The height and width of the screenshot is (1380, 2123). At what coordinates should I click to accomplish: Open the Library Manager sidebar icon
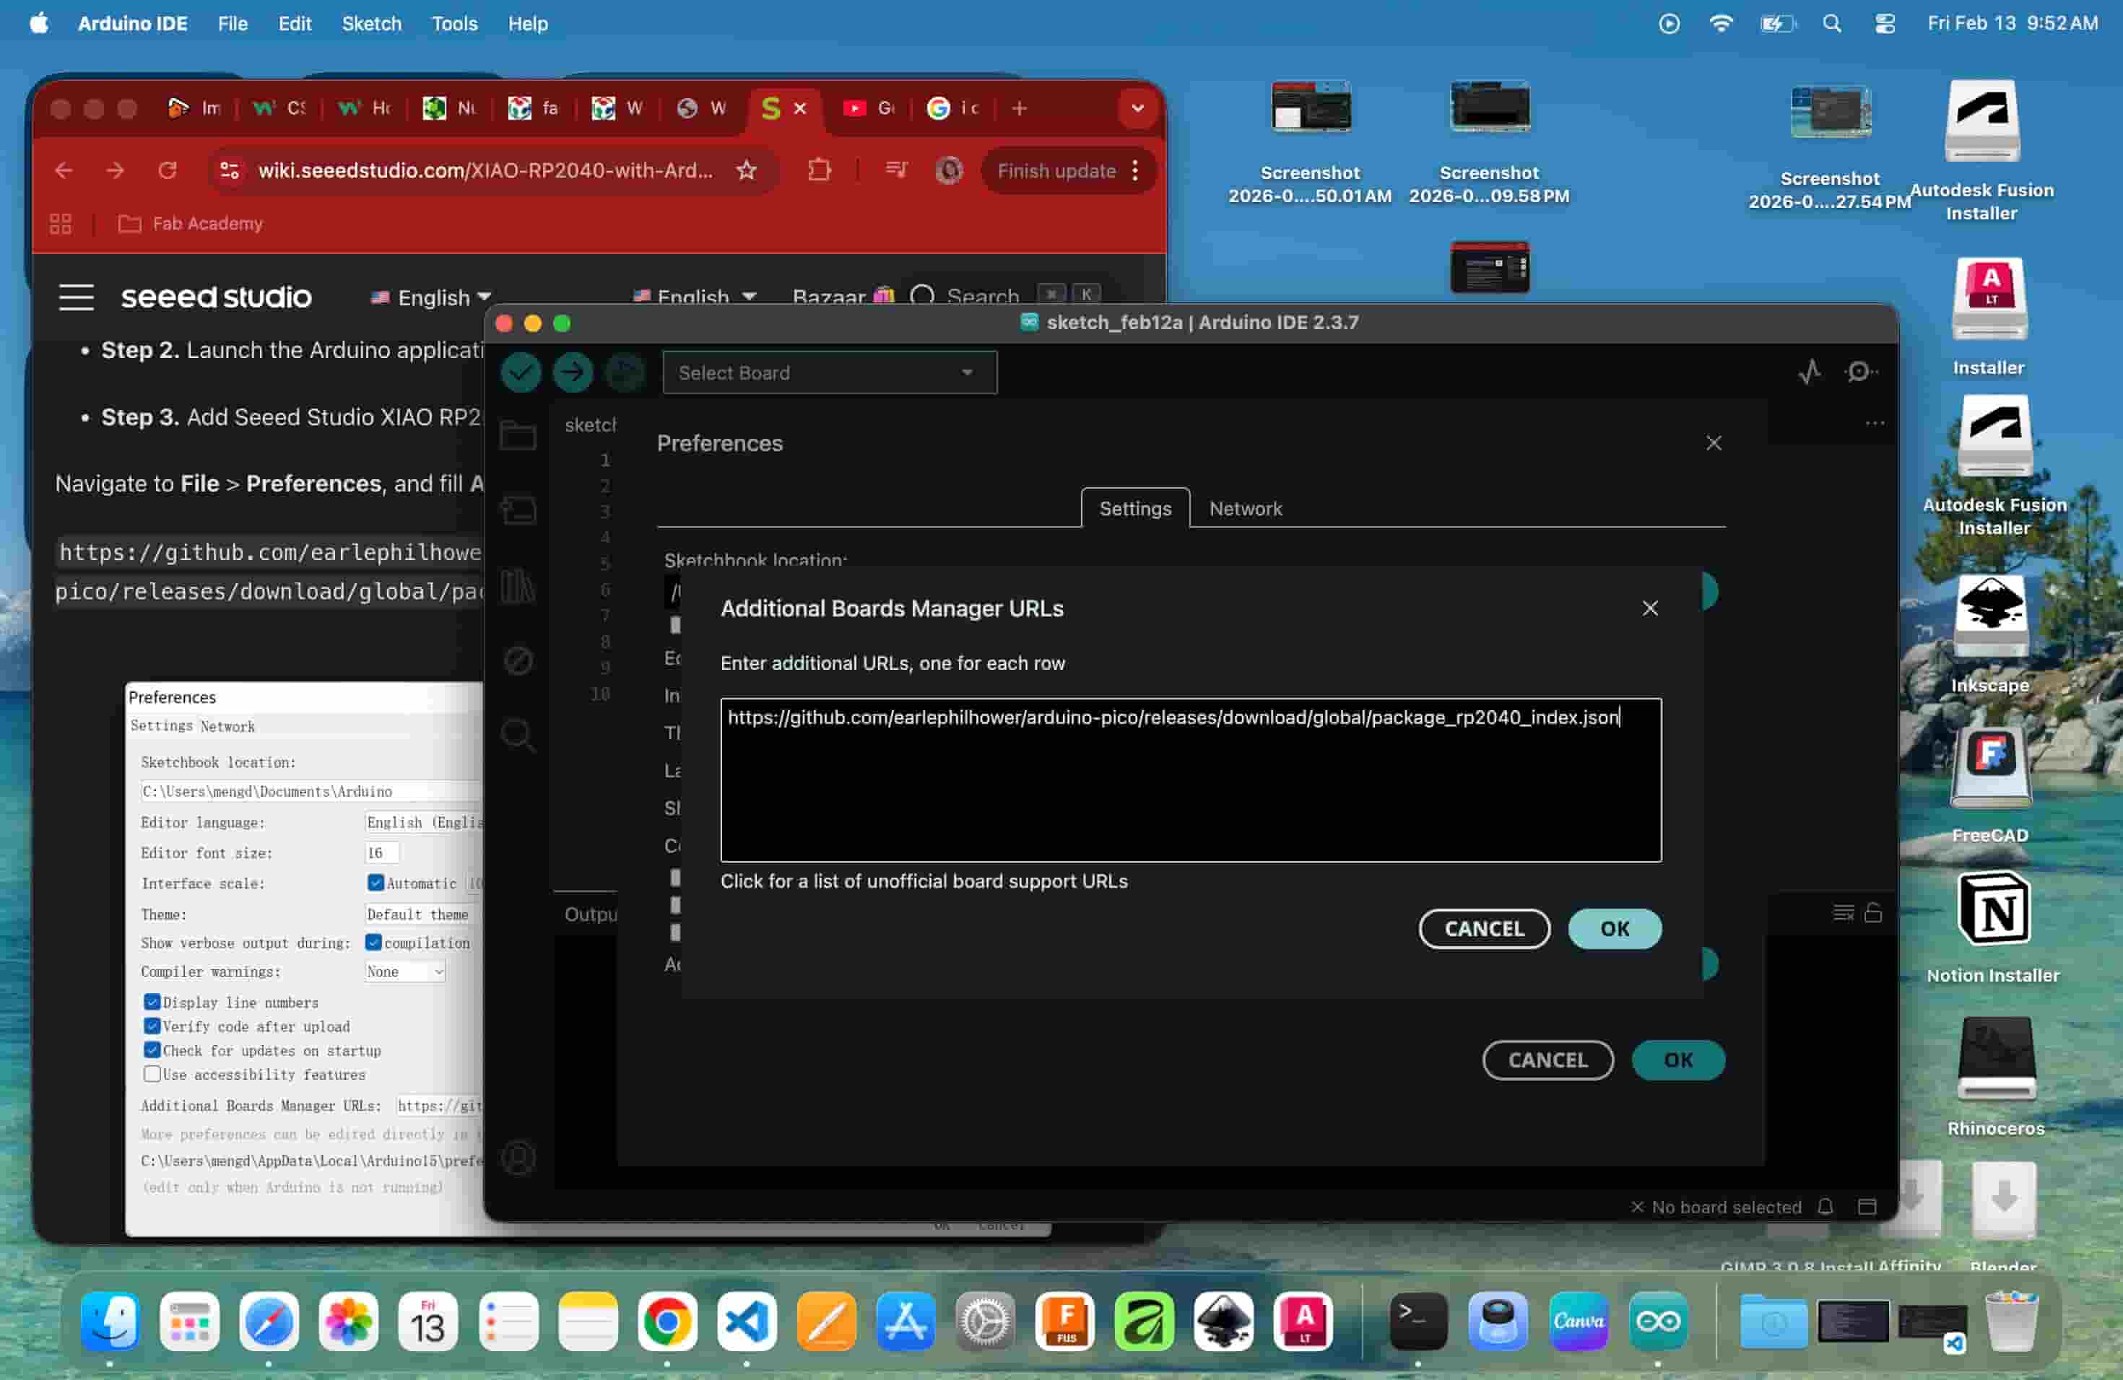pos(518,587)
